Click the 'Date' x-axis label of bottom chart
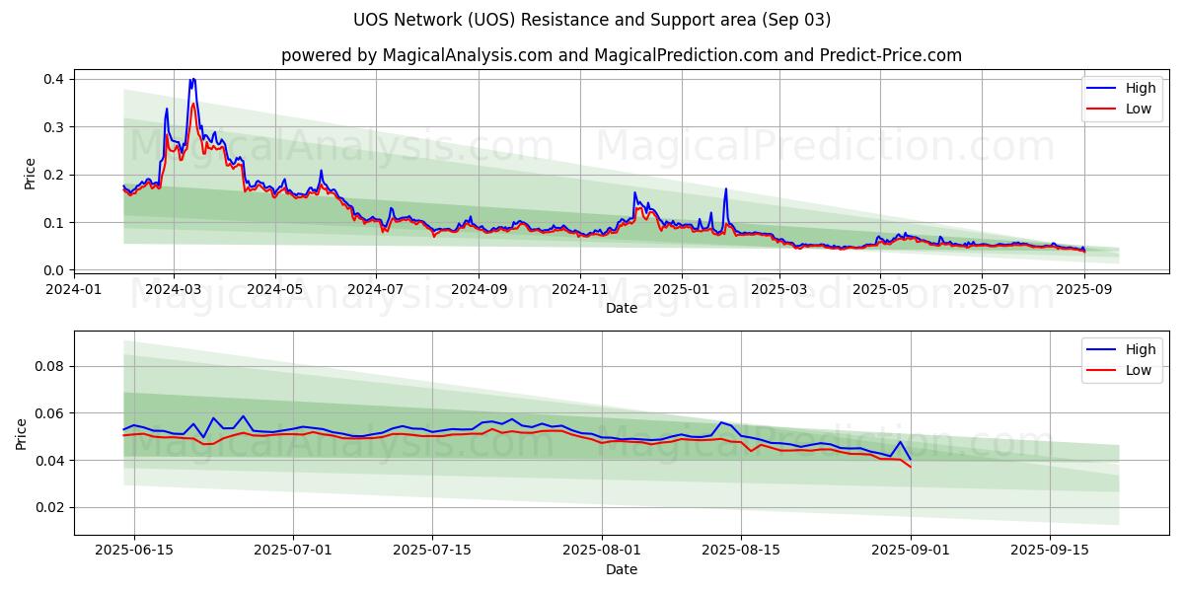 (622, 569)
